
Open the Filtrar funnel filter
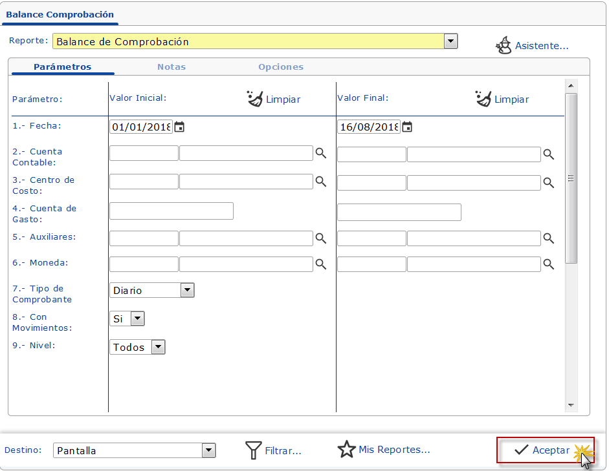254,450
